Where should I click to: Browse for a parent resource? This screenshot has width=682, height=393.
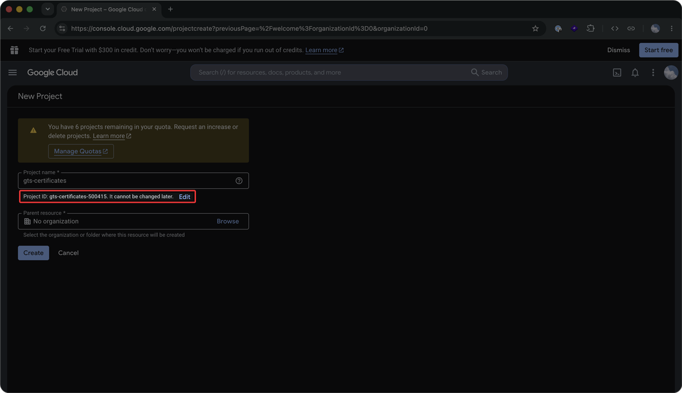point(227,221)
